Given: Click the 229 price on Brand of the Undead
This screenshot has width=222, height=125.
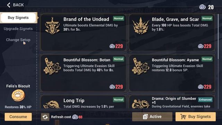Looking at the screenshot, I should coord(119,46).
